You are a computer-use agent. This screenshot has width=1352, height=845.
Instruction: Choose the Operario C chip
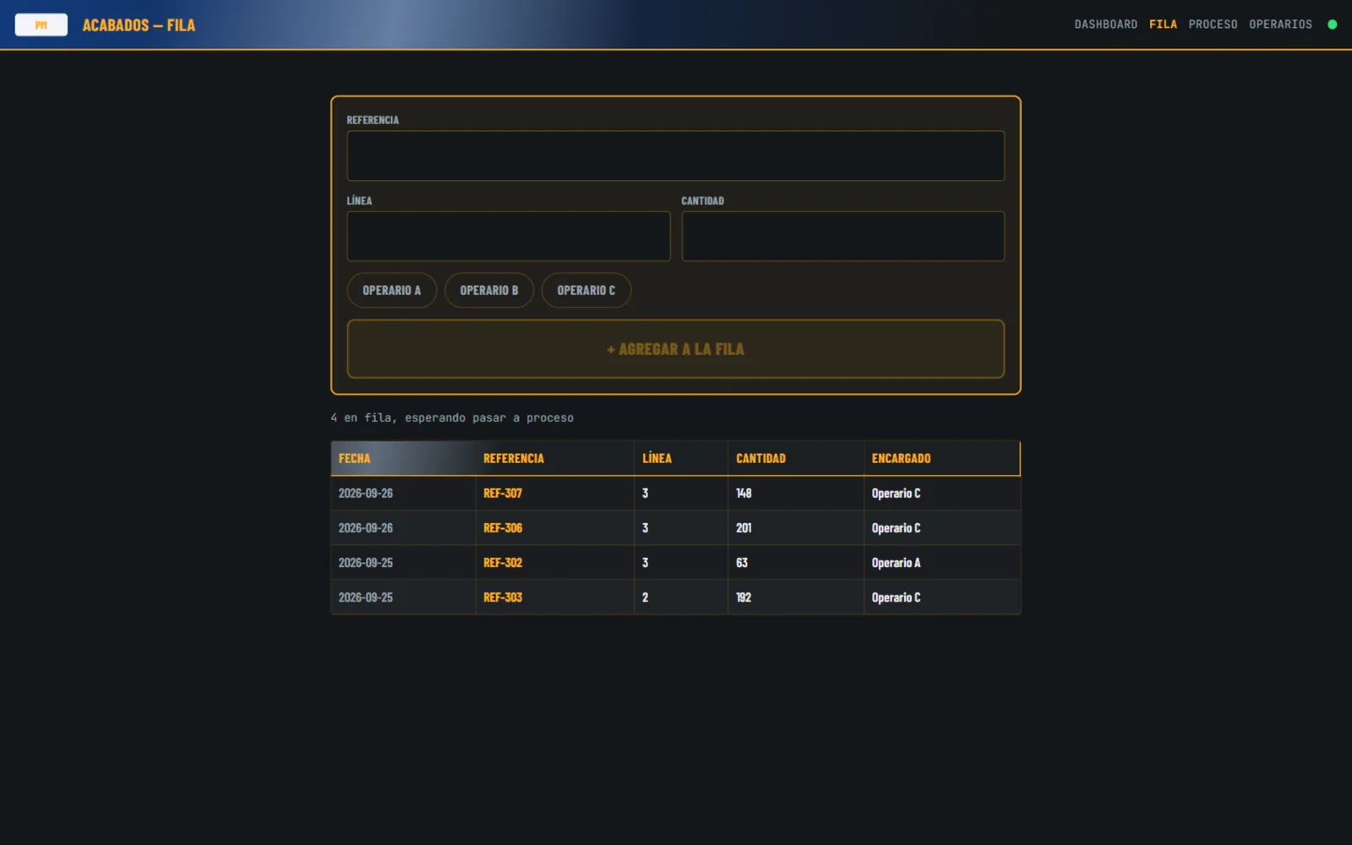[x=586, y=290]
